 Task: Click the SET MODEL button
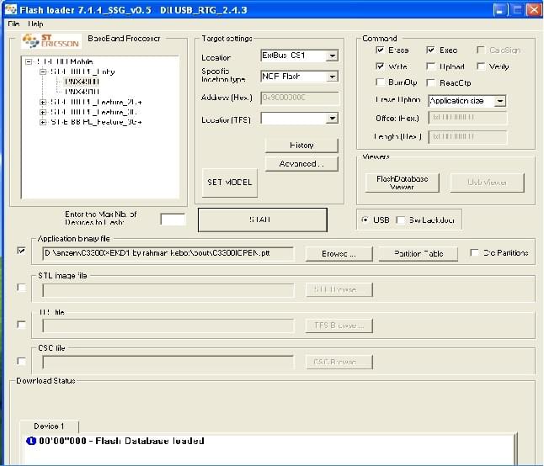tap(230, 183)
